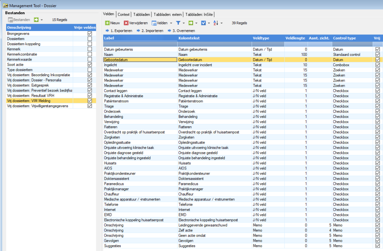Toggle Vrije velden checkbox for Kenmerk

[x=90, y=49]
